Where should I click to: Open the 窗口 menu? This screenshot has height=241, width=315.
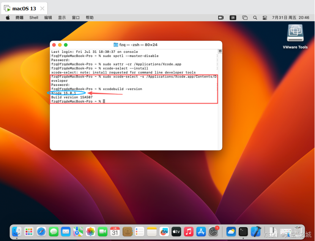click(x=76, y=18)
